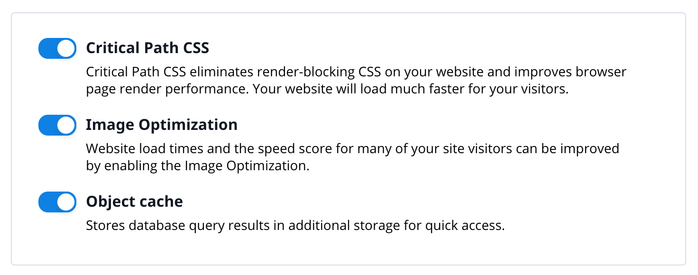Click the "Critical Path CSS" heading label
The height and width of the screenshot is (275, 698).
[147, 48]
